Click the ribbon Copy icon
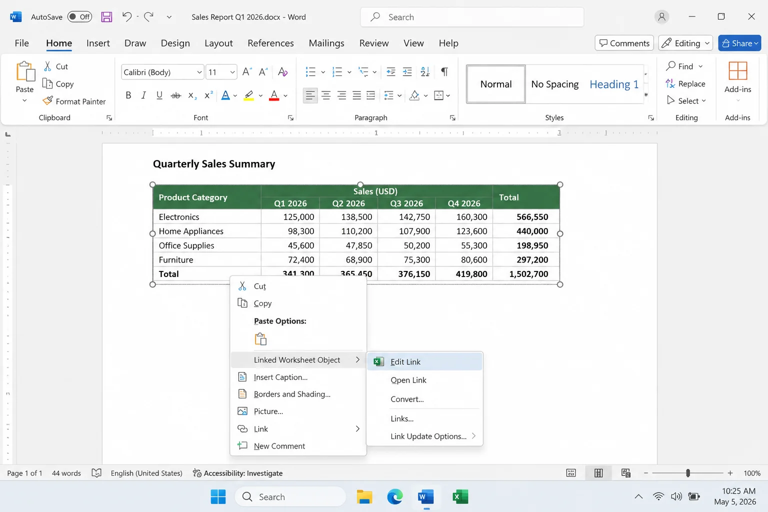 tap(47, 83)
